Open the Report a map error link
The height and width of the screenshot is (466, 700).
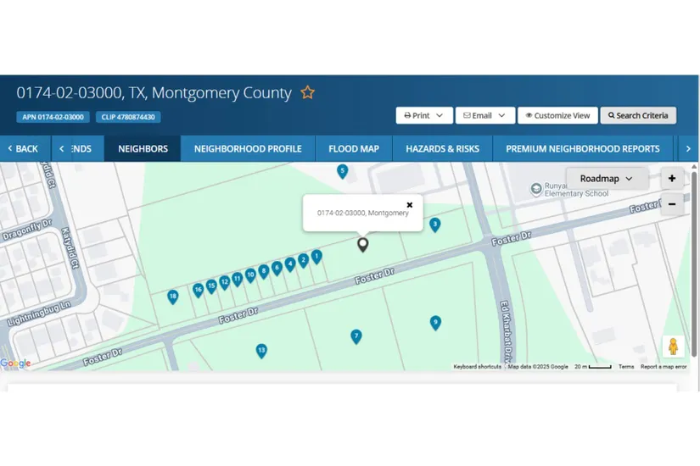tap(664, 367)
